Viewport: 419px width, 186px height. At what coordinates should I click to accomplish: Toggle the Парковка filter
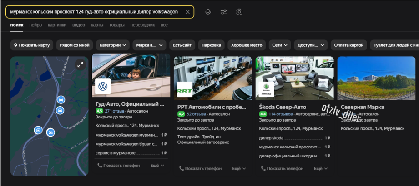(212, 45)
